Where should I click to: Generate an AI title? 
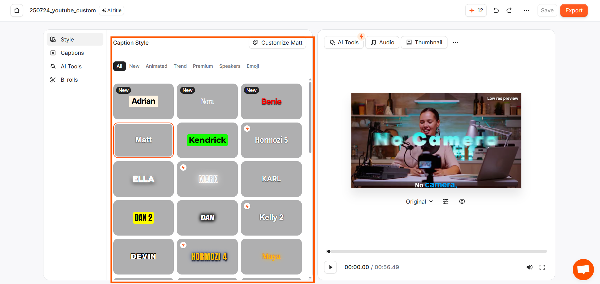tap(112, 10)
